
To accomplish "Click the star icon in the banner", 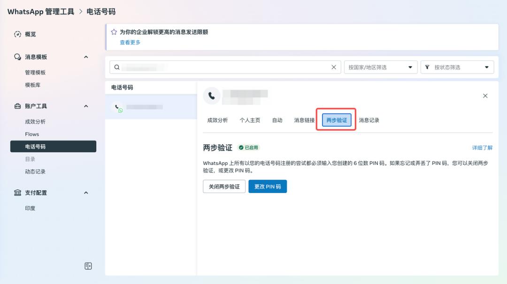I will 114,32.
